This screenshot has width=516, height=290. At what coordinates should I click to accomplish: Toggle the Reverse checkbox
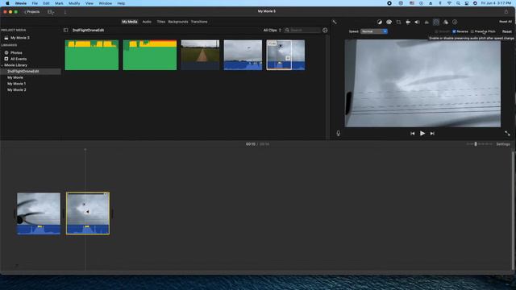pyautogui.click(x=454, y=31)
